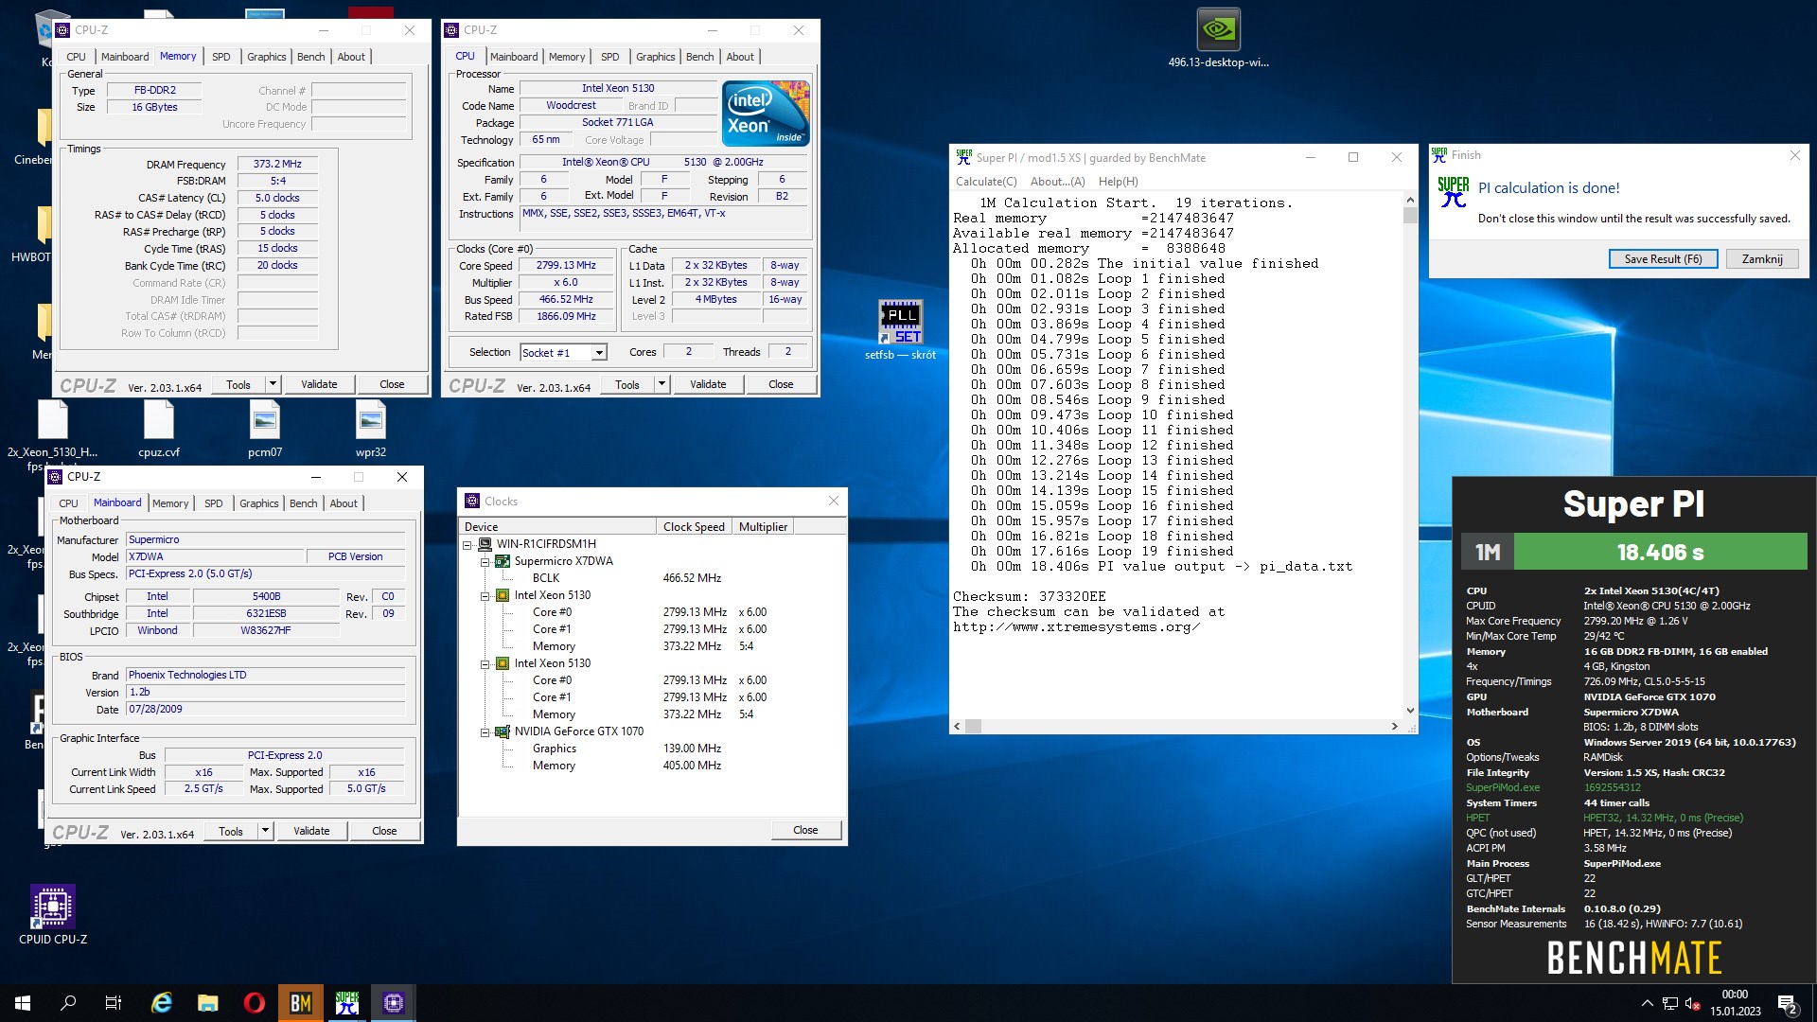Show hidden system tray icons

(1647, 1003)
